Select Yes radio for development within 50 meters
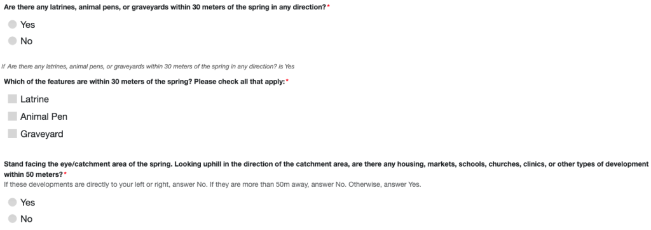The height and width of the screenshot is (230, 651). click(13, 202)
